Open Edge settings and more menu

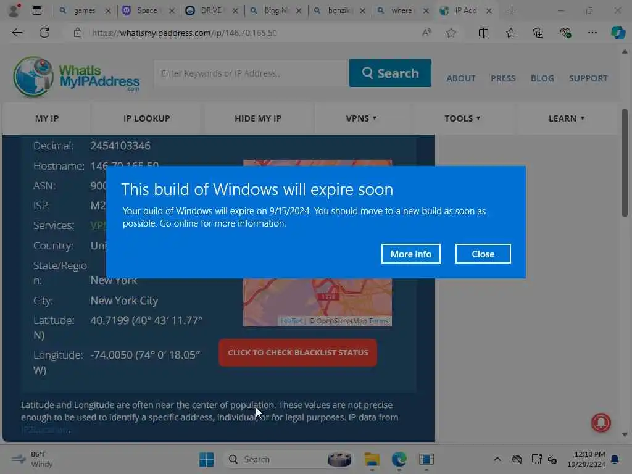592,33
